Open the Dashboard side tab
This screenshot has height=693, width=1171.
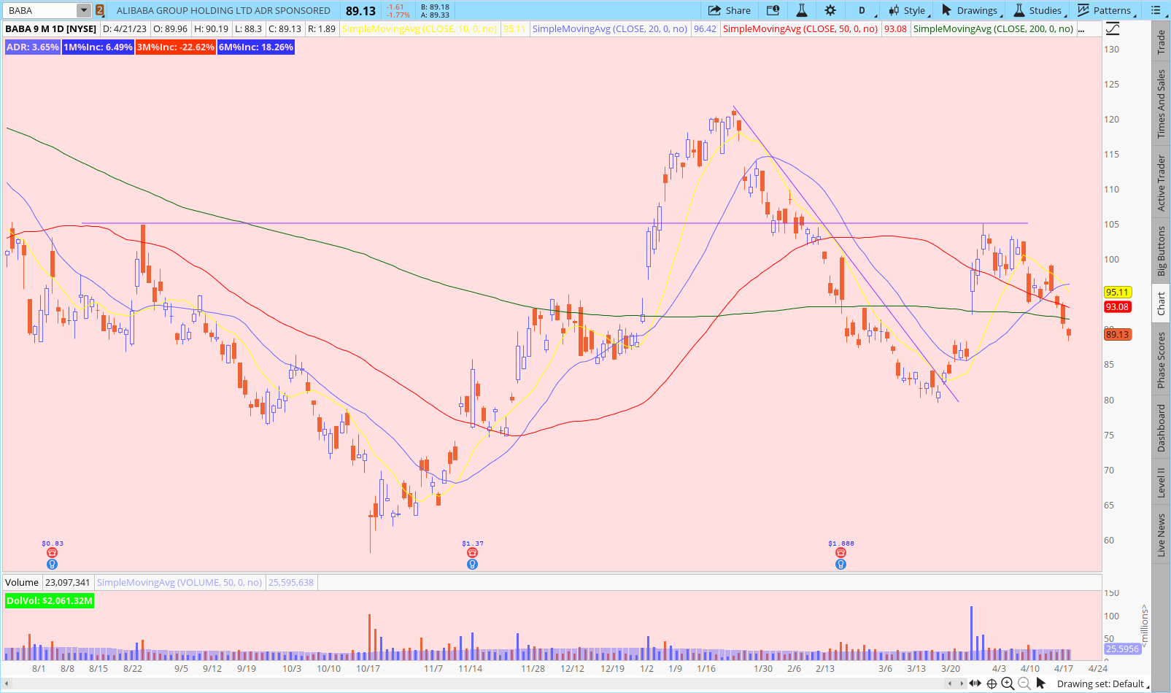point(1161,428)
